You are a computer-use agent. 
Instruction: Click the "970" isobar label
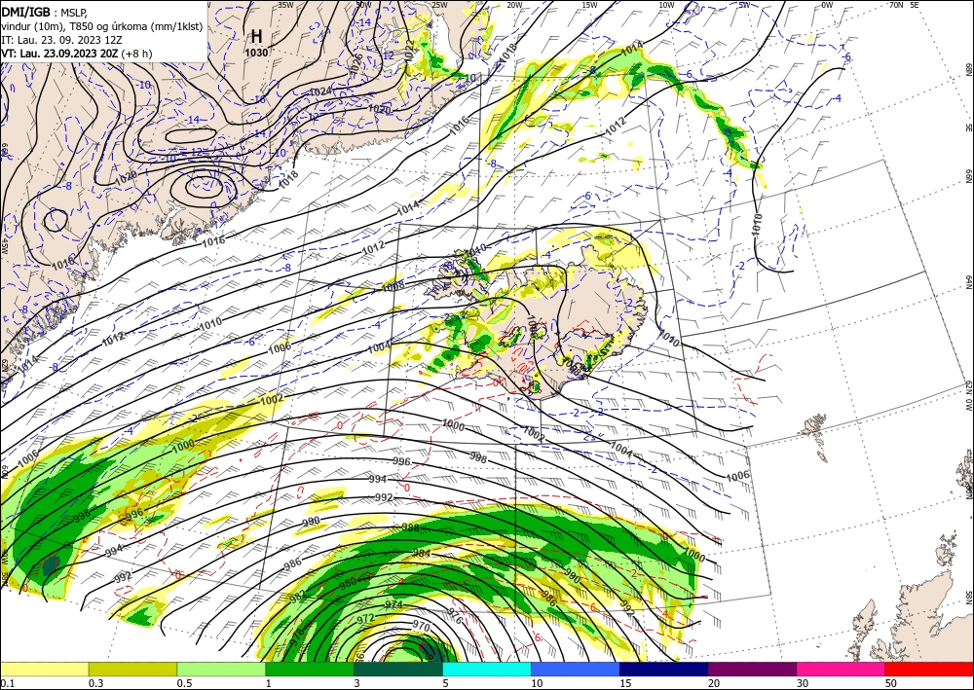(x=421, y=628)
